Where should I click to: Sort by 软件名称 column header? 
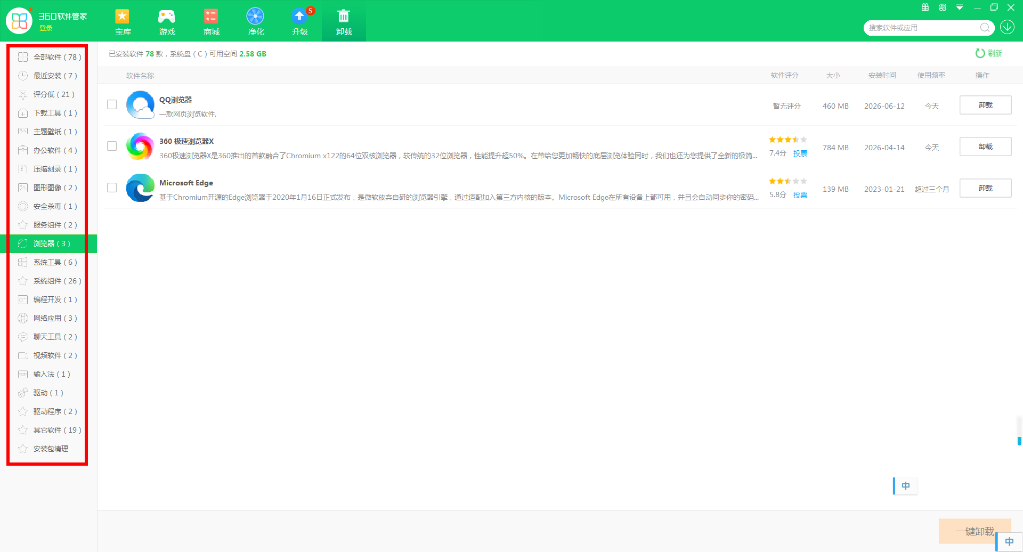point(140,76)
